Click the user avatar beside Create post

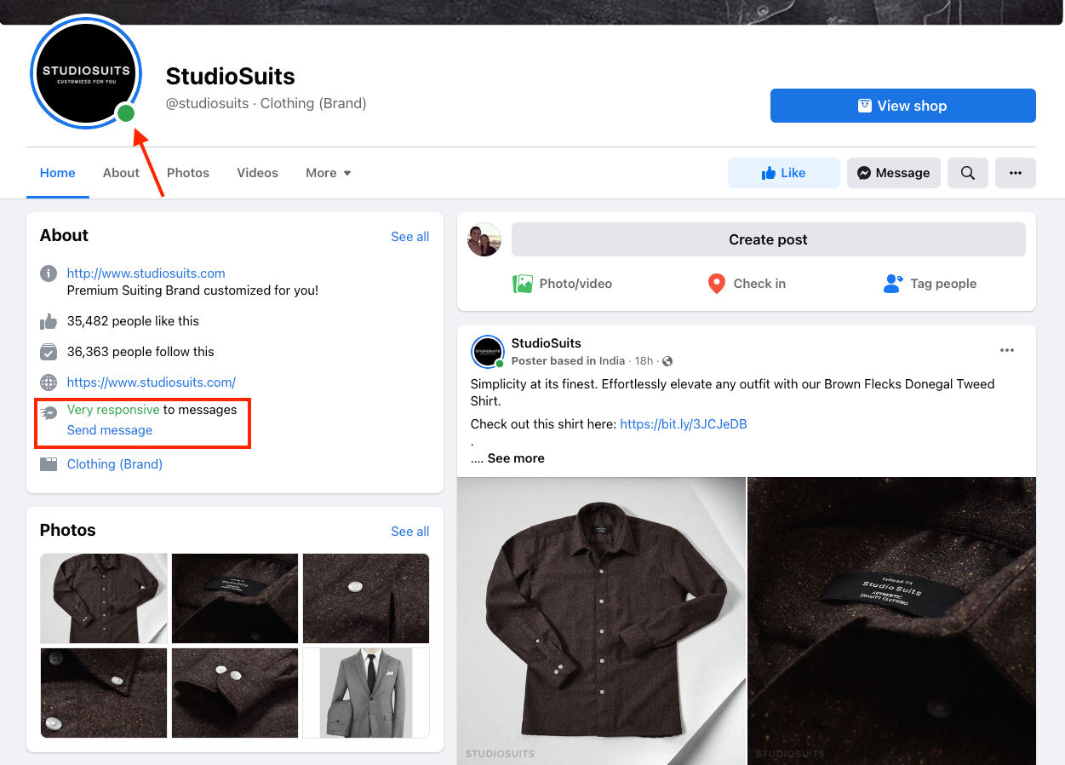pyautogui.click(x=484, y=239)
